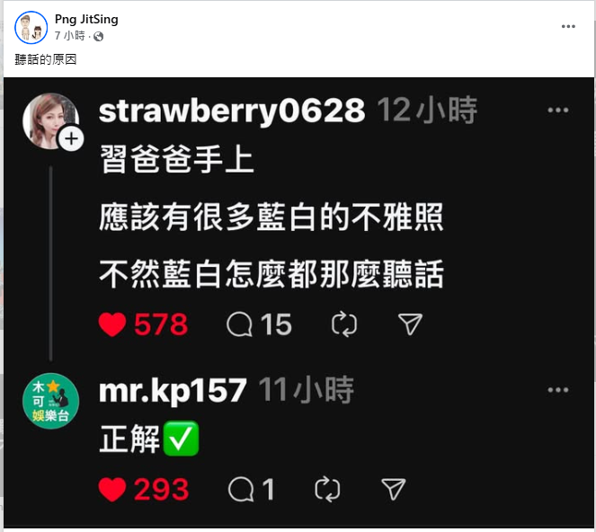View mr.kp157 green avatar

coord(50,401)
